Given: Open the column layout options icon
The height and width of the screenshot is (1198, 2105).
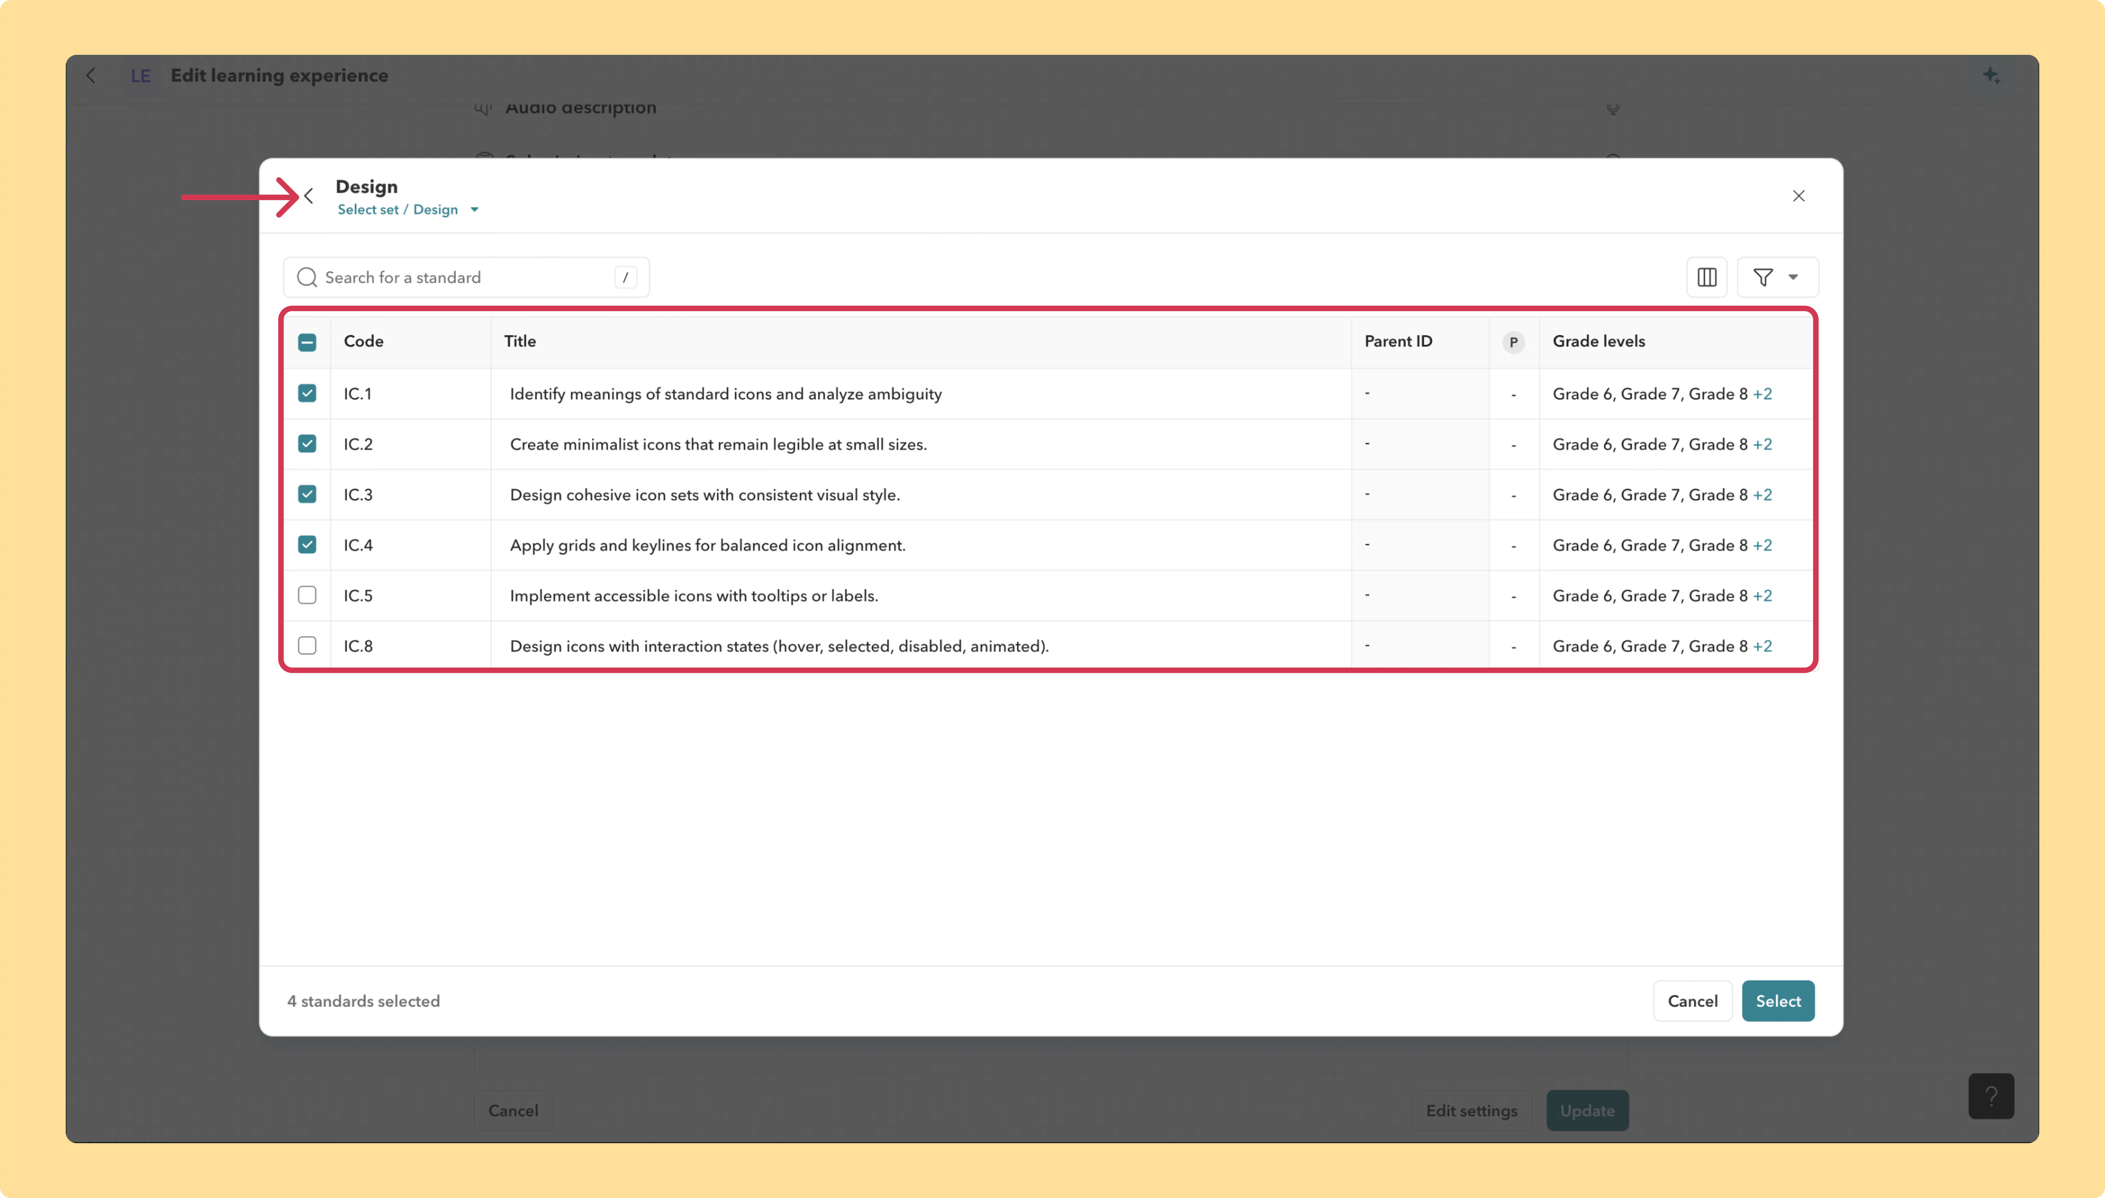Looking at the screenshot, I should click(x=1707, y=277).
